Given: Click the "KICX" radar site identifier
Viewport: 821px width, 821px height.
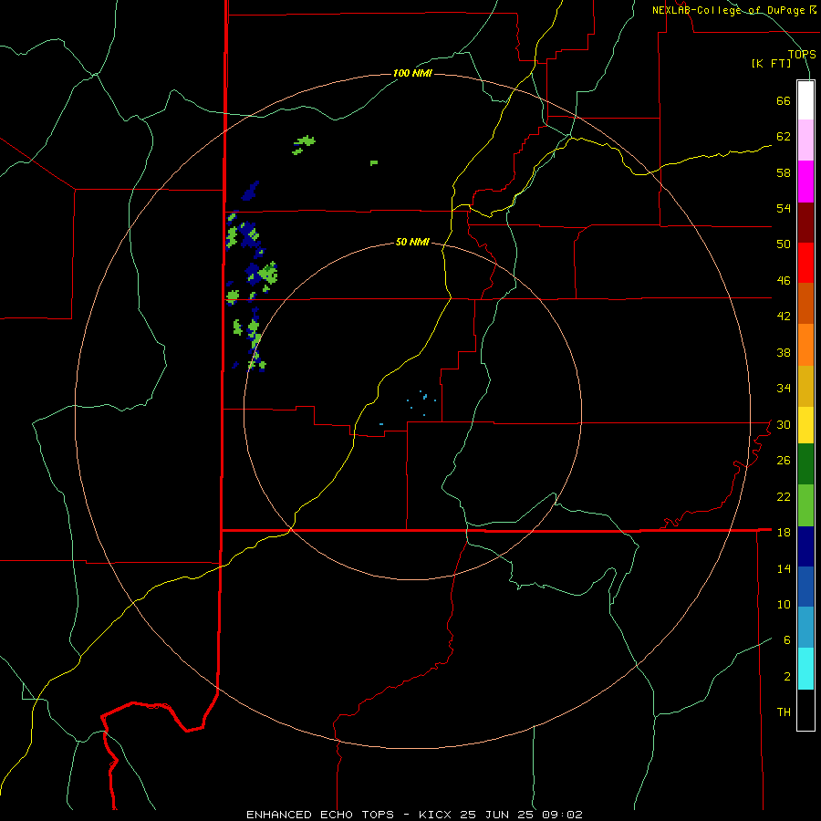Looking at the screenshot, I should pyautogui.click(x=436, y=815).
